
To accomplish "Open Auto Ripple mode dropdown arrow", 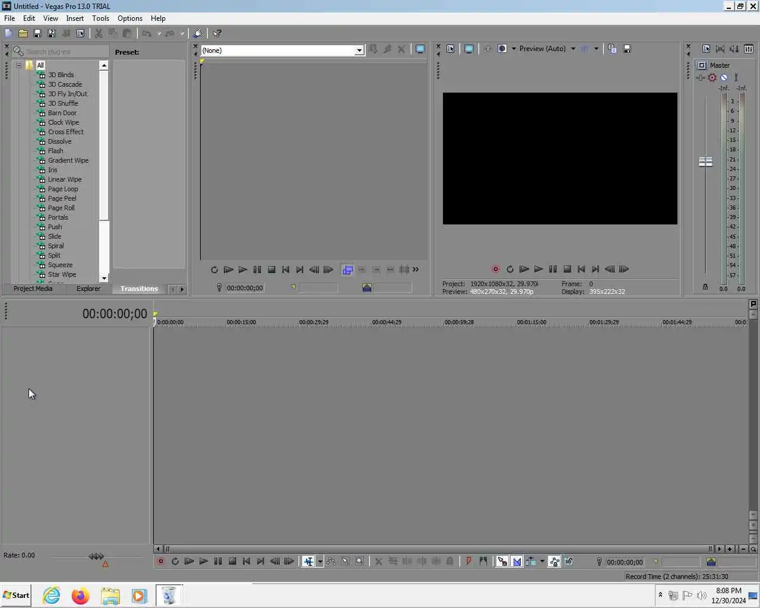I will [x=542, y=561].
